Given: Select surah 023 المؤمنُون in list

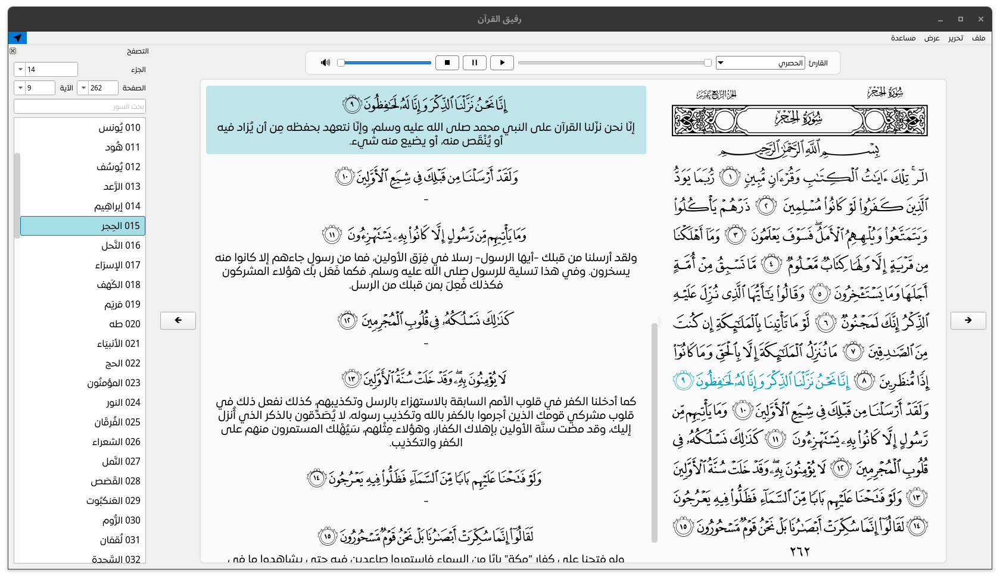Looking at the screenshot, I should 83,383.
